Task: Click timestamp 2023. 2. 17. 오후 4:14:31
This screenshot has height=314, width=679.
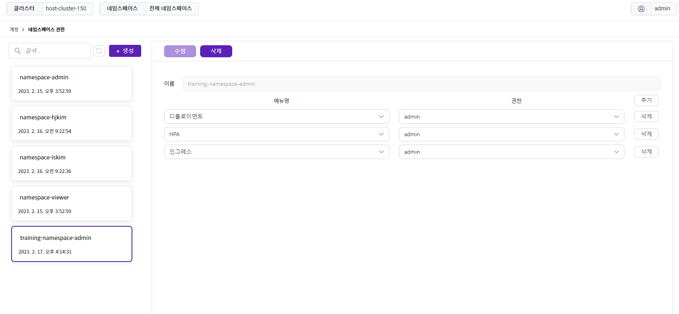Action: 45,252
